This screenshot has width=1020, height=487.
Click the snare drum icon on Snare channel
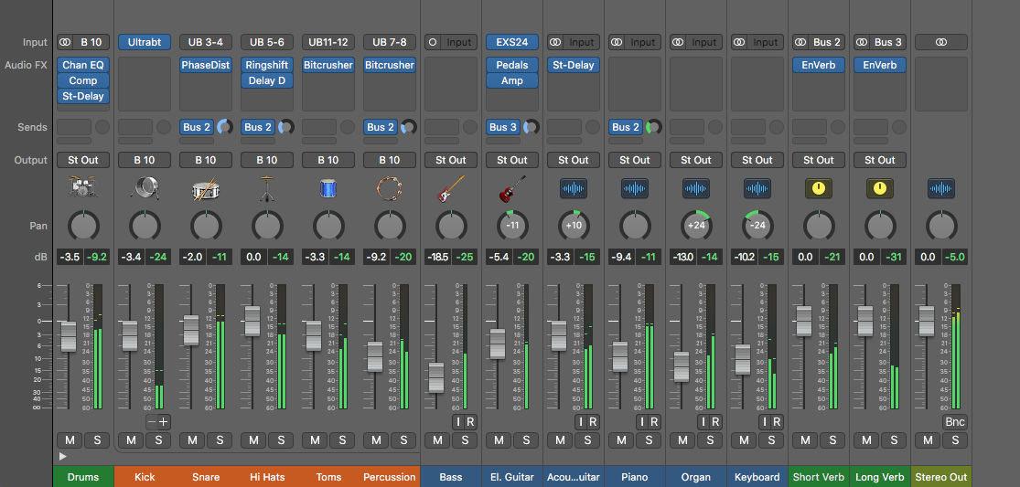[x=206, y=188]
